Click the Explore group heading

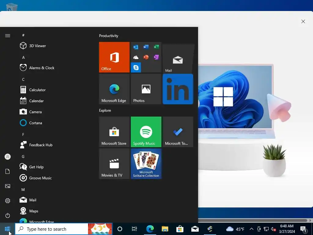[105, 110]
